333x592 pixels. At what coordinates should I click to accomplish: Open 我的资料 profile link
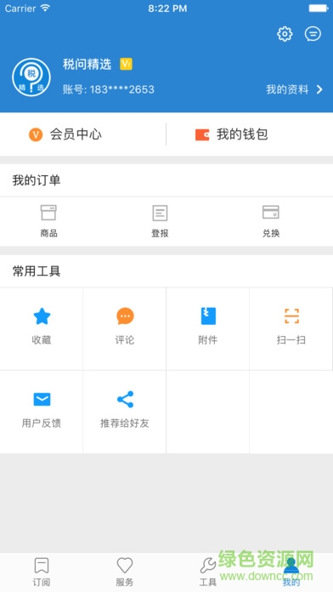point(287,89)
